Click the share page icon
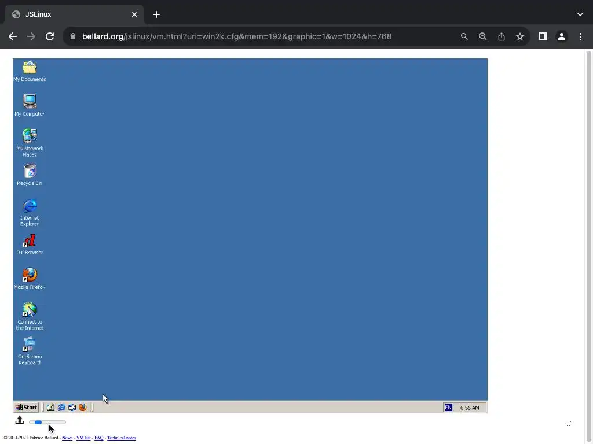 coord(501,36)
